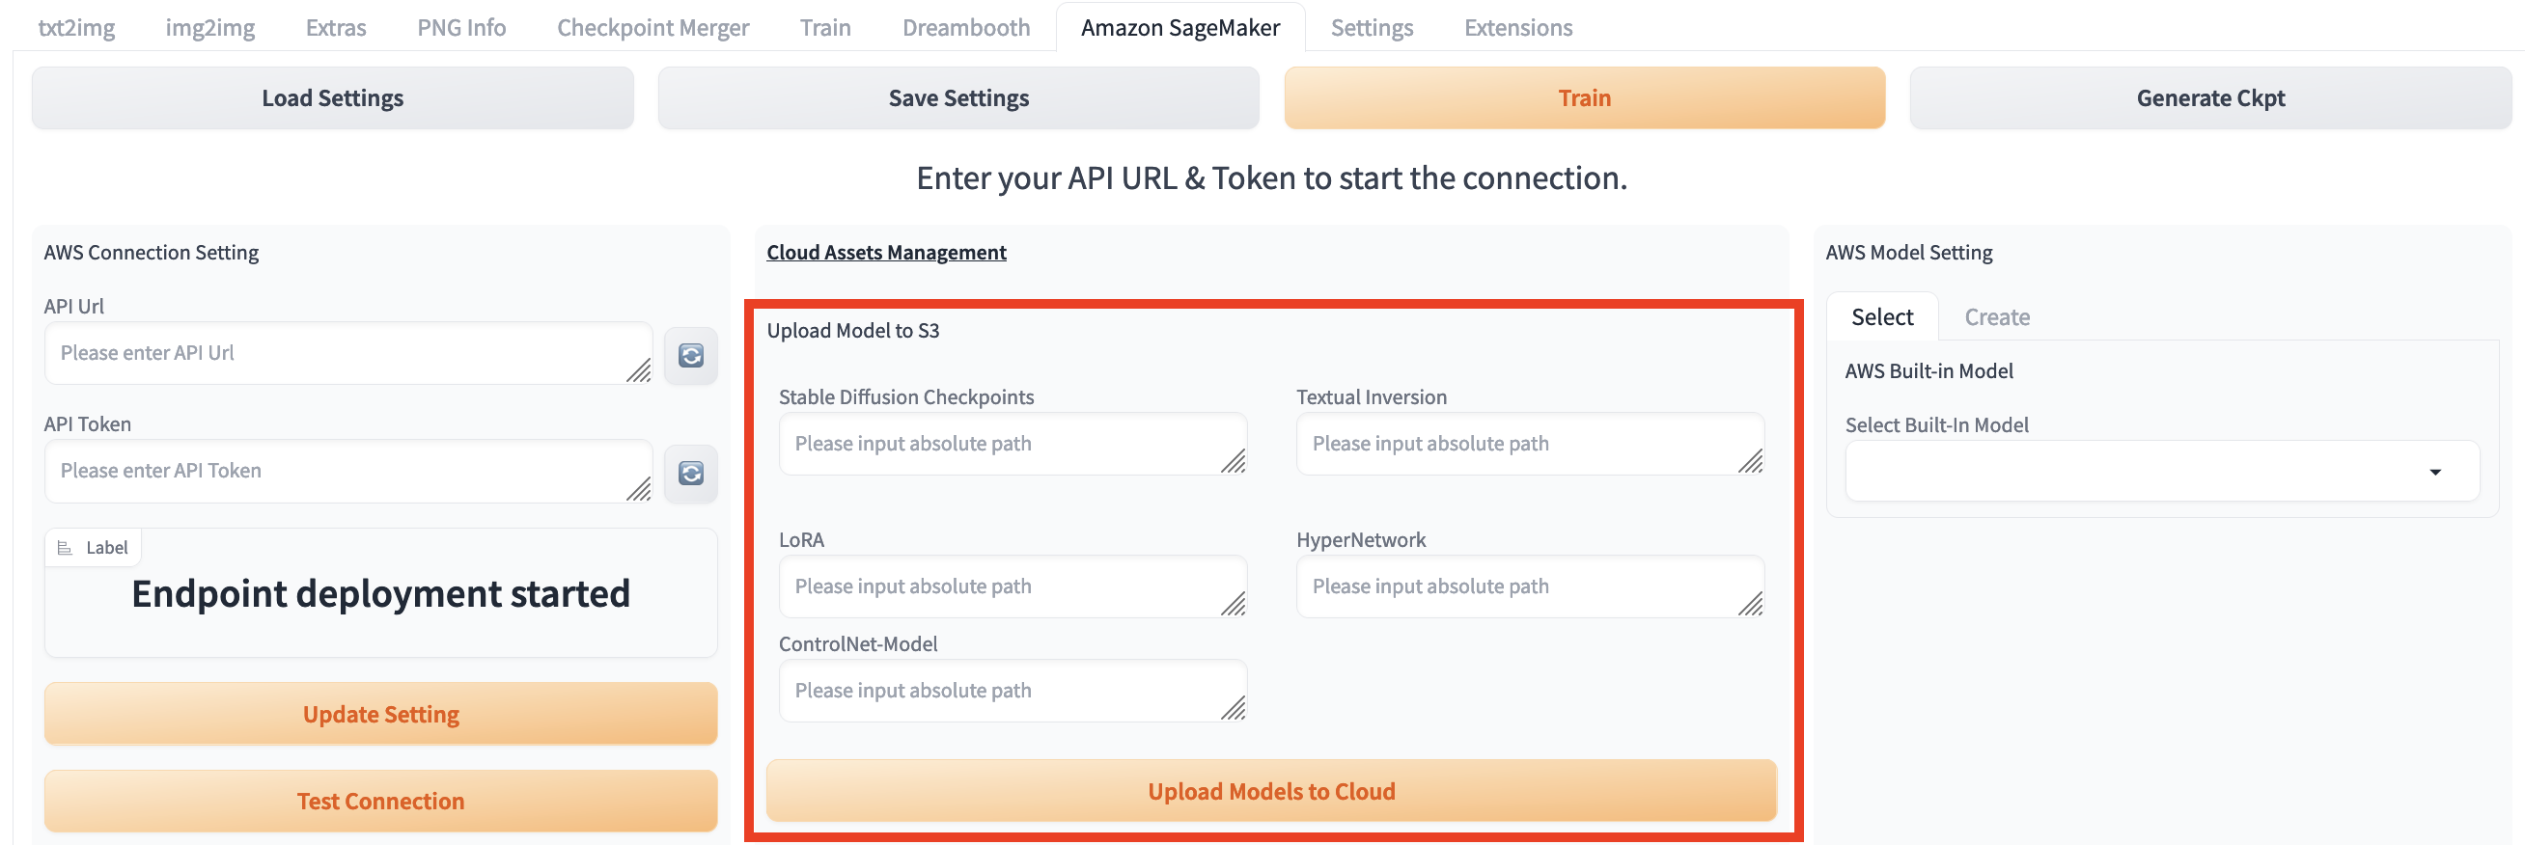Switch to the Create tab

pyautogui.click(x=1996, y=317)
